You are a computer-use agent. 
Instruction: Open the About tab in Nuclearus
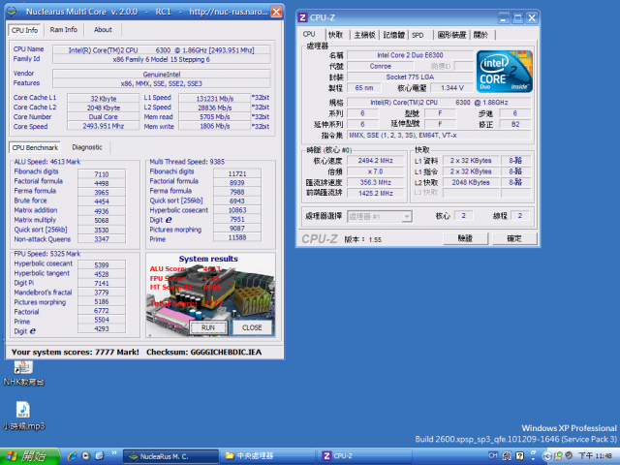click(x=103, y=30)
